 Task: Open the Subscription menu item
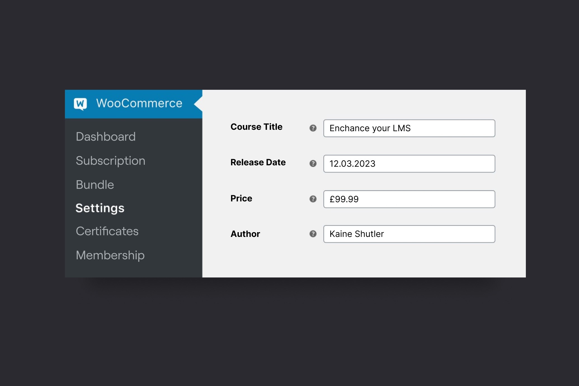pyautogui.click(x=110, y=161)
